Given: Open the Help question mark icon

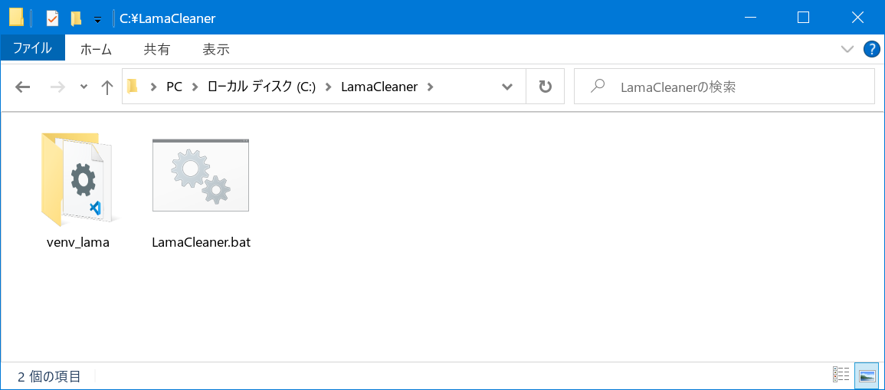Looking at the screenshot, I should 872,49.
